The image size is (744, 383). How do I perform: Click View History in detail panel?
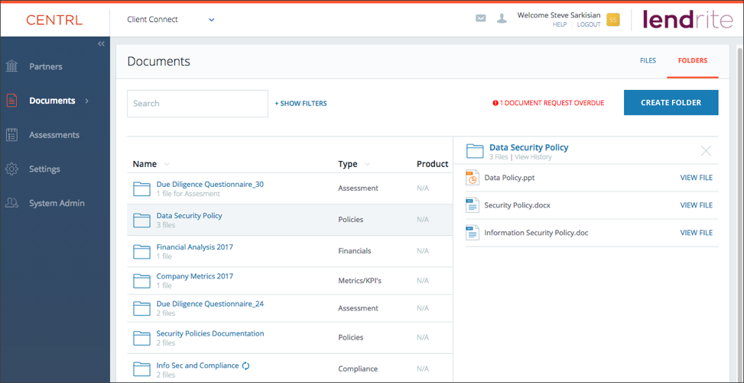(533, 157)
